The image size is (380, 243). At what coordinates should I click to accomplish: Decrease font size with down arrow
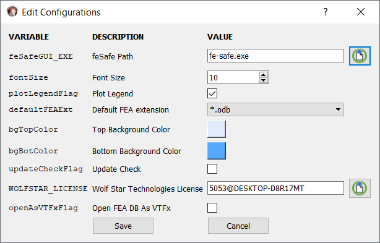[264, 80]
